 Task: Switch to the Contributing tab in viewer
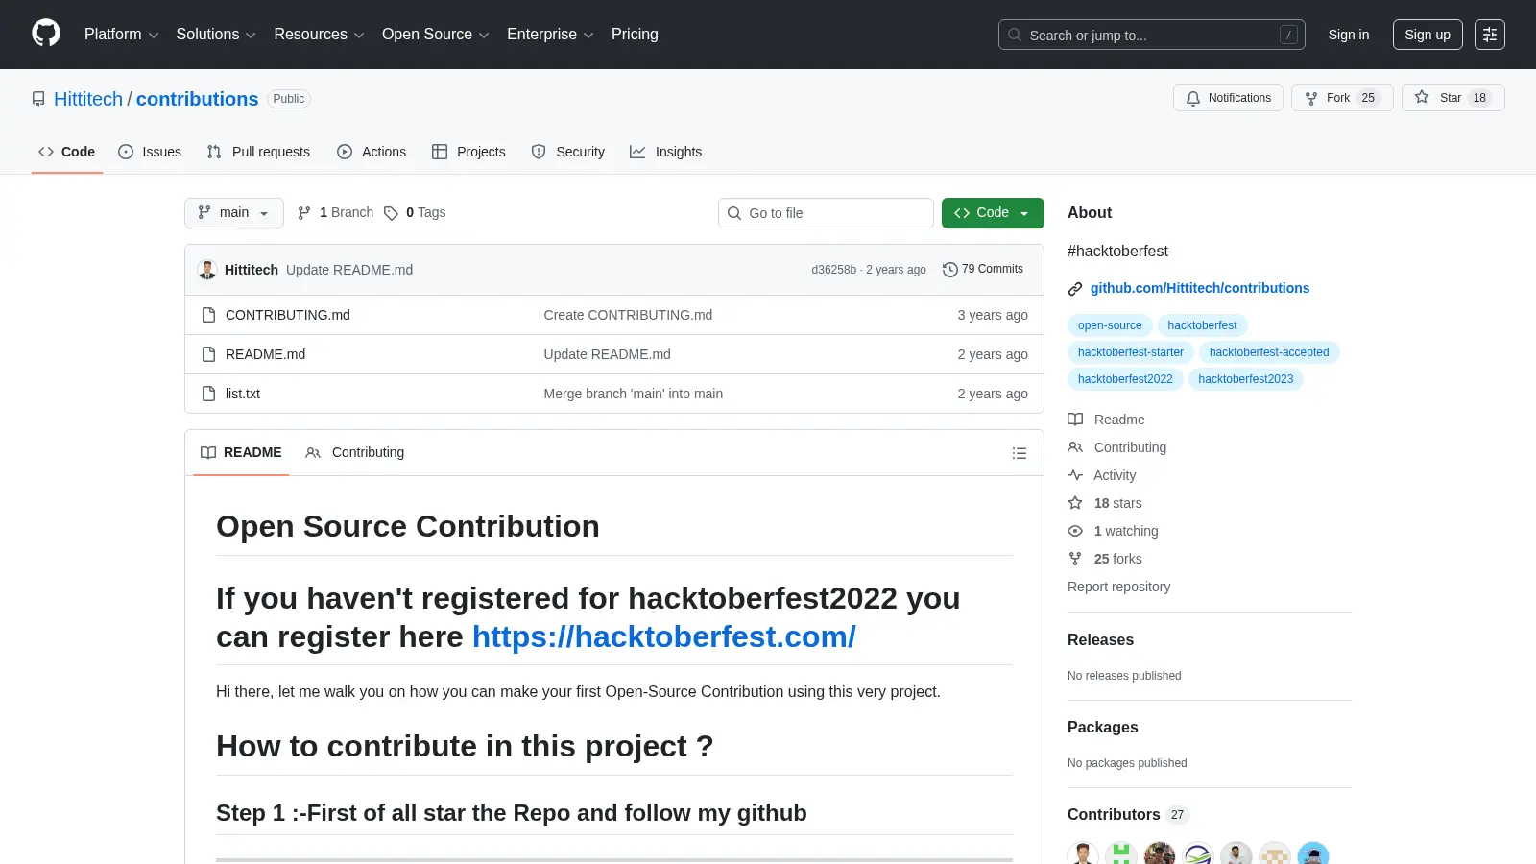point(354,453)
